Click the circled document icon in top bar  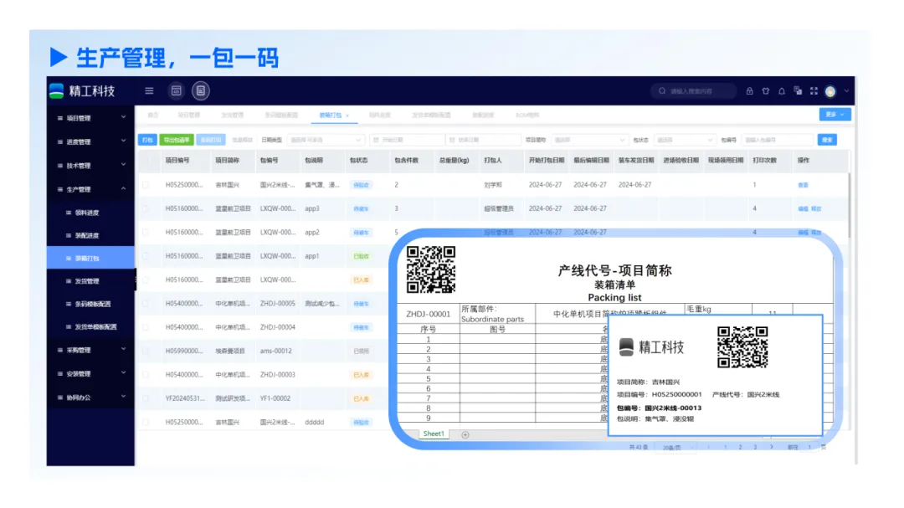201,90
